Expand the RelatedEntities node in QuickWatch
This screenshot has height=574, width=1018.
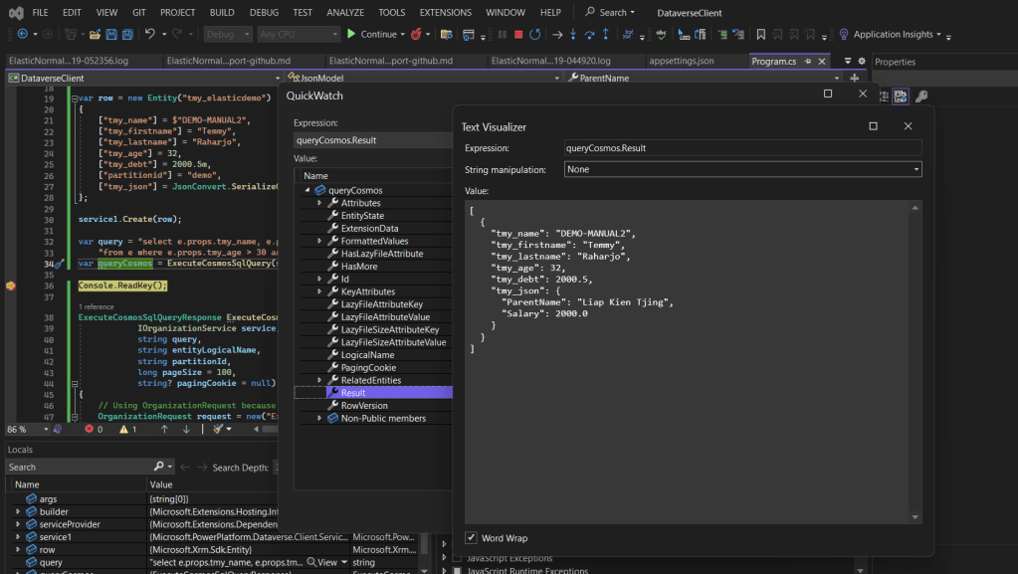coord(319,380)
